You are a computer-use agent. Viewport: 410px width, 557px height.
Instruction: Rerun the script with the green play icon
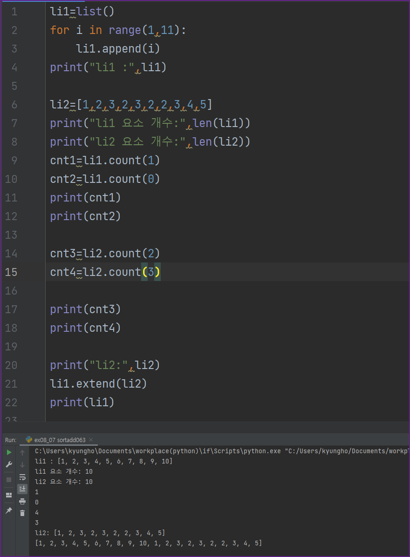9,452
